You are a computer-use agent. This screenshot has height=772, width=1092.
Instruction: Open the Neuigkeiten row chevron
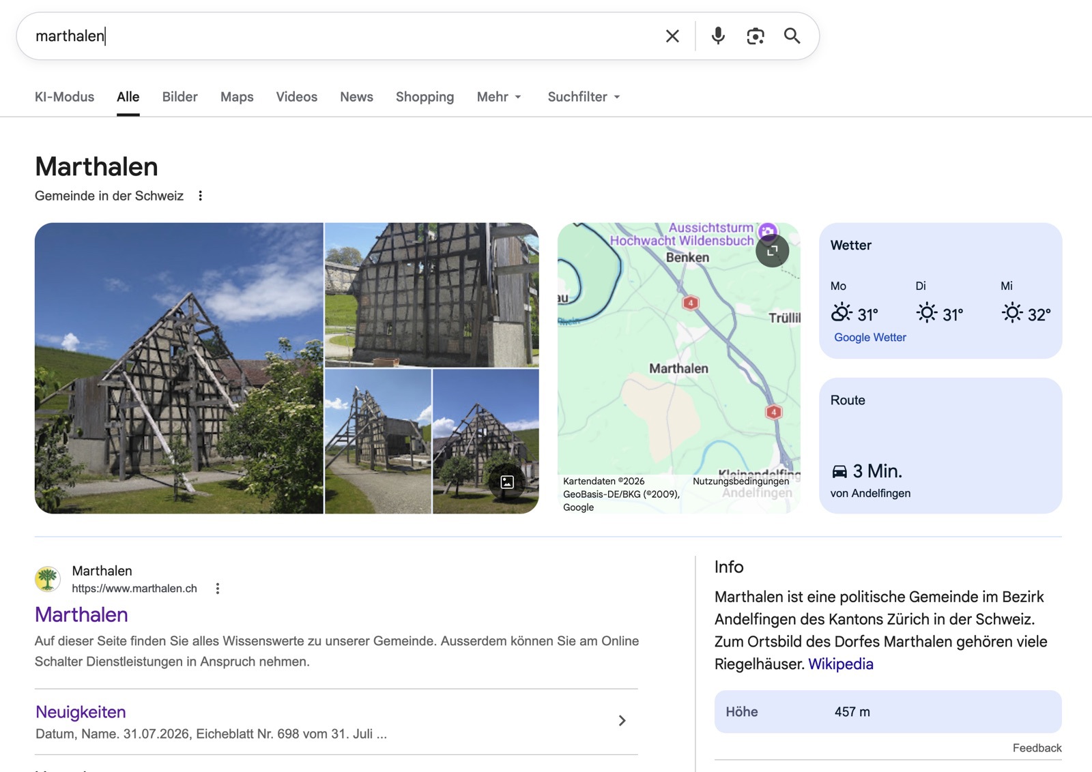pos(622,721)
